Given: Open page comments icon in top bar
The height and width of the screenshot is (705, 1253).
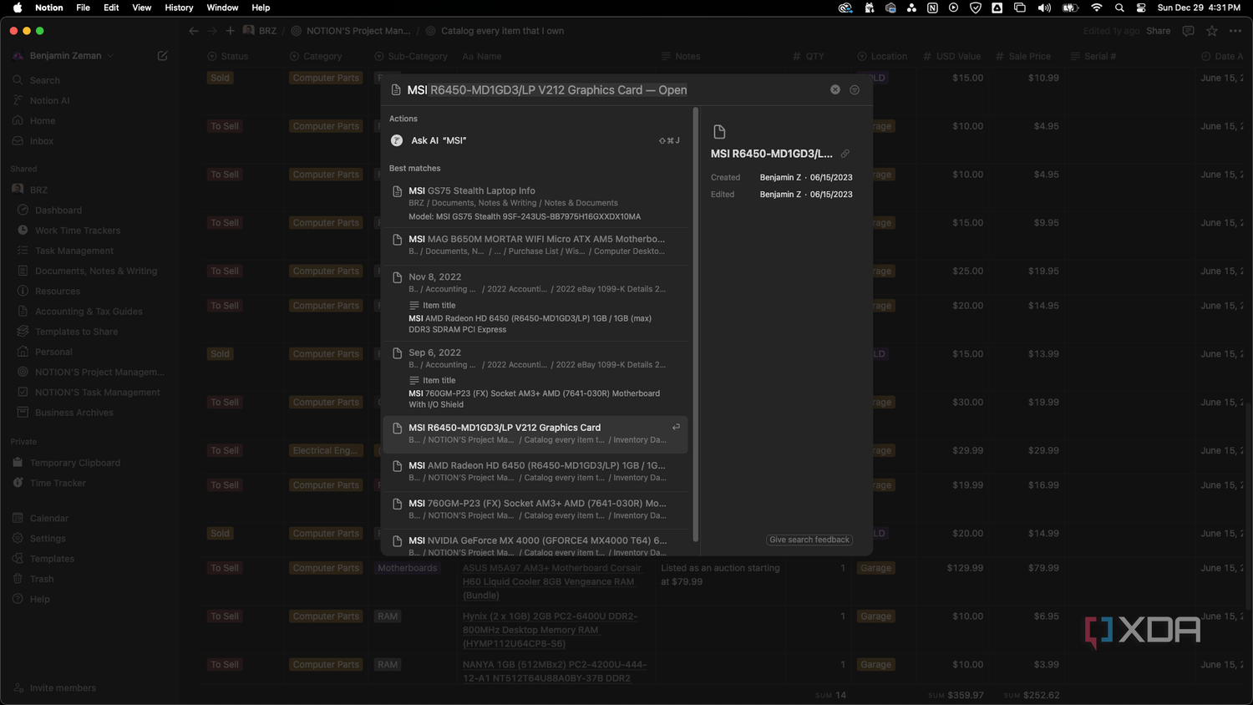Looking at the screenshot, I should 1188,31.
